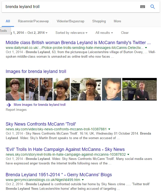
Task: Open the third thumbnail of woman reaching toward car
Action: 46,89
